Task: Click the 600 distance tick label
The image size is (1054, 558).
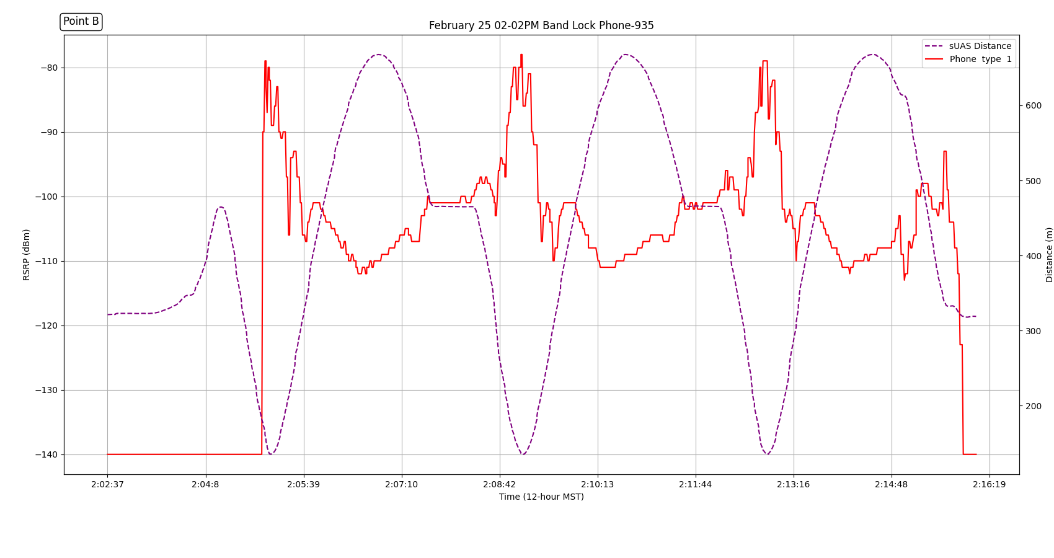Action: tap(1032, 106)
